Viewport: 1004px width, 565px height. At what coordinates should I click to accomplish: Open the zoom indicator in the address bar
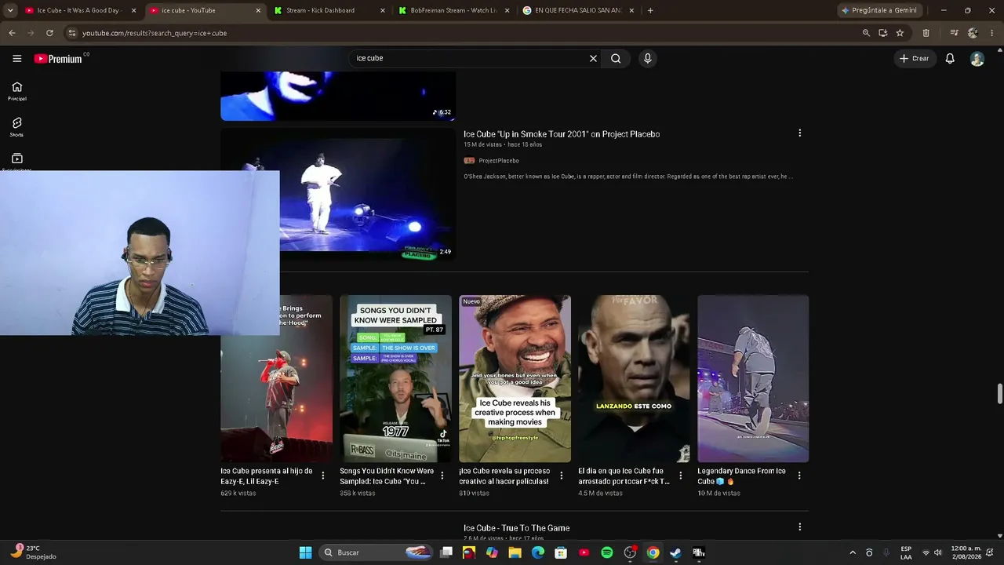click(x=866, y=33)
